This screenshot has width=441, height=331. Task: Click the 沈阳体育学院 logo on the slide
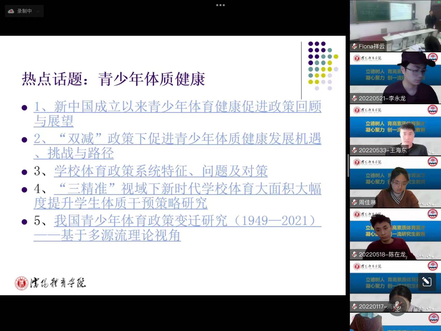pyautogui.click(x=50, y=283)
